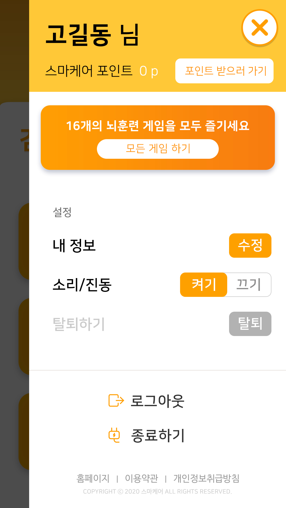Image resolution: width=286 pixels, height=508 pixels.
Task: Click the logout door-arrow icon
Action: pyautogui.click(x=116, y=400)
